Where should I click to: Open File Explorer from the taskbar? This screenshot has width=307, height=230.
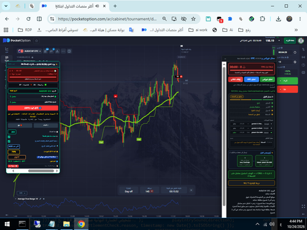pos(66,224)
